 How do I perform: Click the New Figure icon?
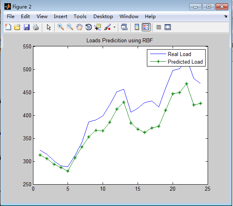tap(8, 27)
